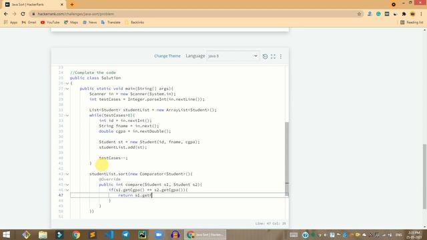Image resolution: width=427 pixels, height=240 pixels.
Task: Click the dark square extension icon in toolbar
Action: click(x=387, y=14)
